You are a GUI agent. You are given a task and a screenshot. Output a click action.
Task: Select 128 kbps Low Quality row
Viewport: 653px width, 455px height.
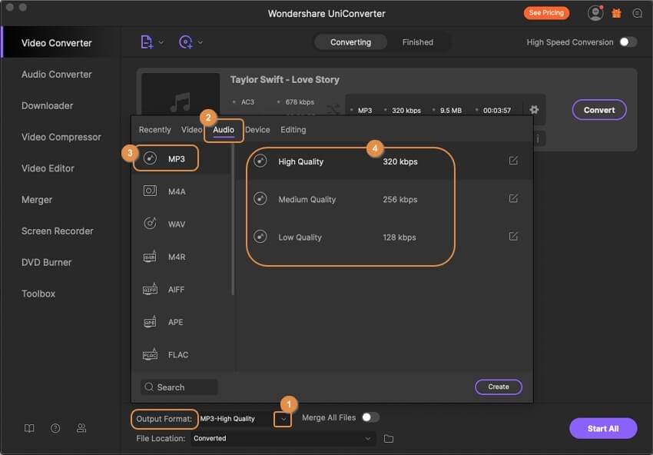coord(384,237)
